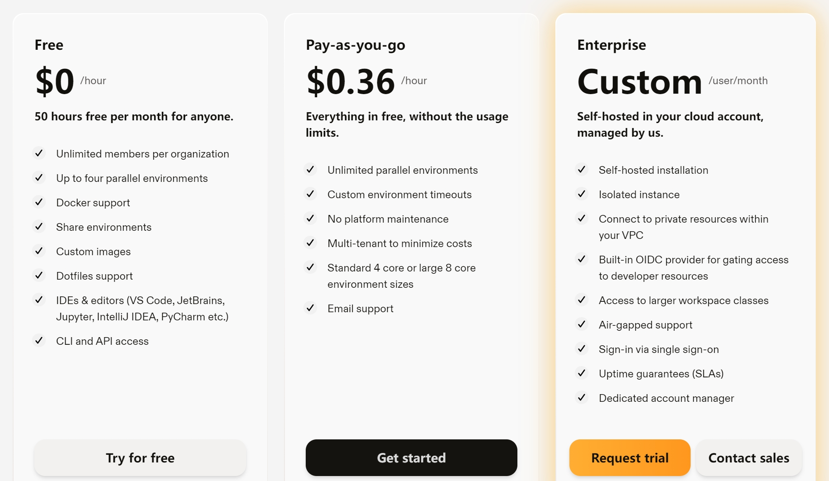Click checkmark beside Unlimited parallel environments

click(311, 170)
